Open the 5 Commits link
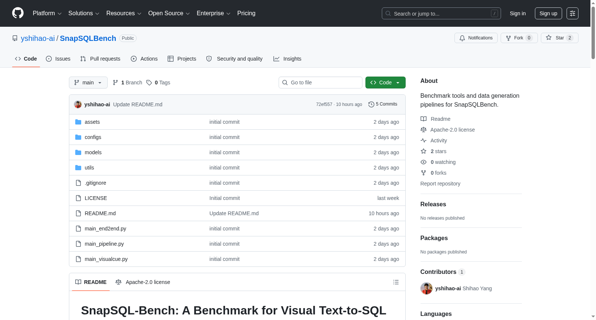This screenshot has width=596, height=320. pos(383,104)
